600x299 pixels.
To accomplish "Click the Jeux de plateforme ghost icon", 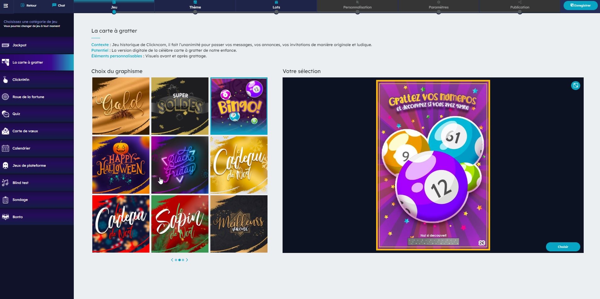I will (x=5, y=165).
